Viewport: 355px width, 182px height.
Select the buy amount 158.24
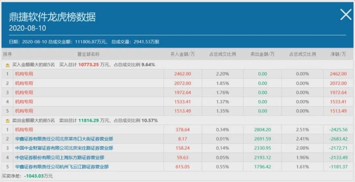point(182,148)
